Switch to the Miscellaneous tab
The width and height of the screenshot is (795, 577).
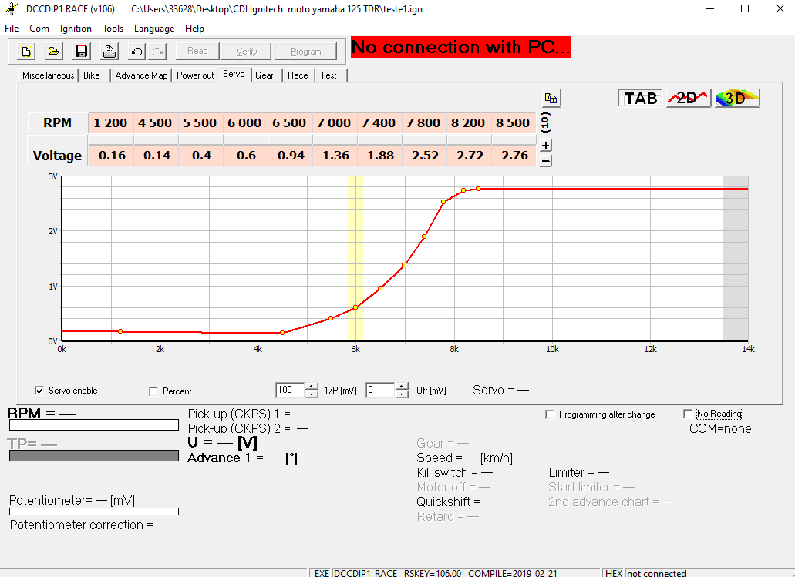point(48,75)
